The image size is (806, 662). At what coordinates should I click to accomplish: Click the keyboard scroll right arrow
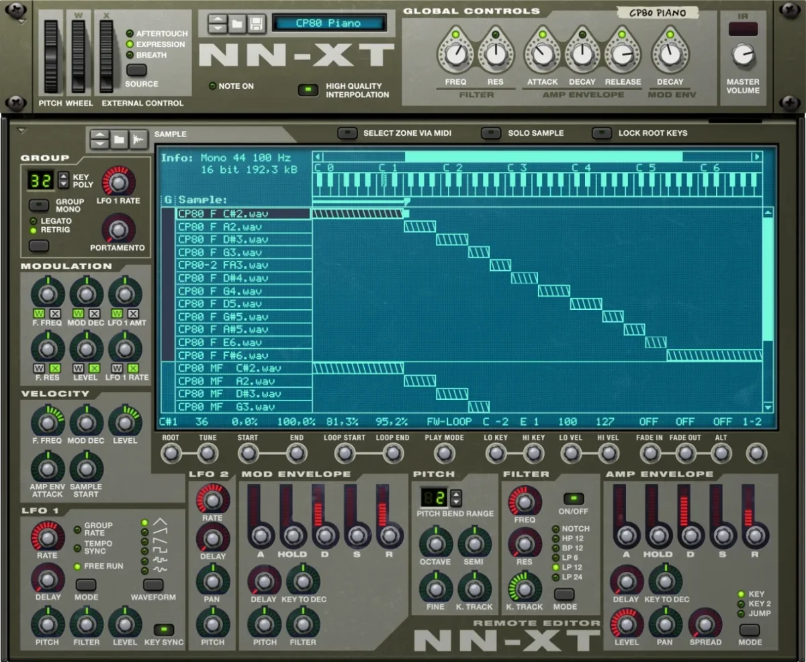757,157
